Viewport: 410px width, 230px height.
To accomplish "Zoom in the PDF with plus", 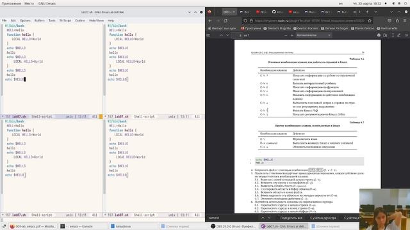I will click(292, 35).
